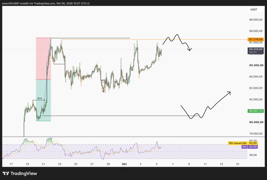Click the TradingView logo in the footer

20,174
